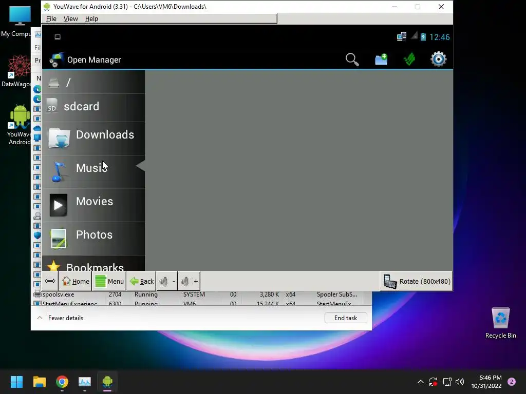Click the Home button in YouWave toolbar
Screen dimensions: 526x394
(76, 281)
